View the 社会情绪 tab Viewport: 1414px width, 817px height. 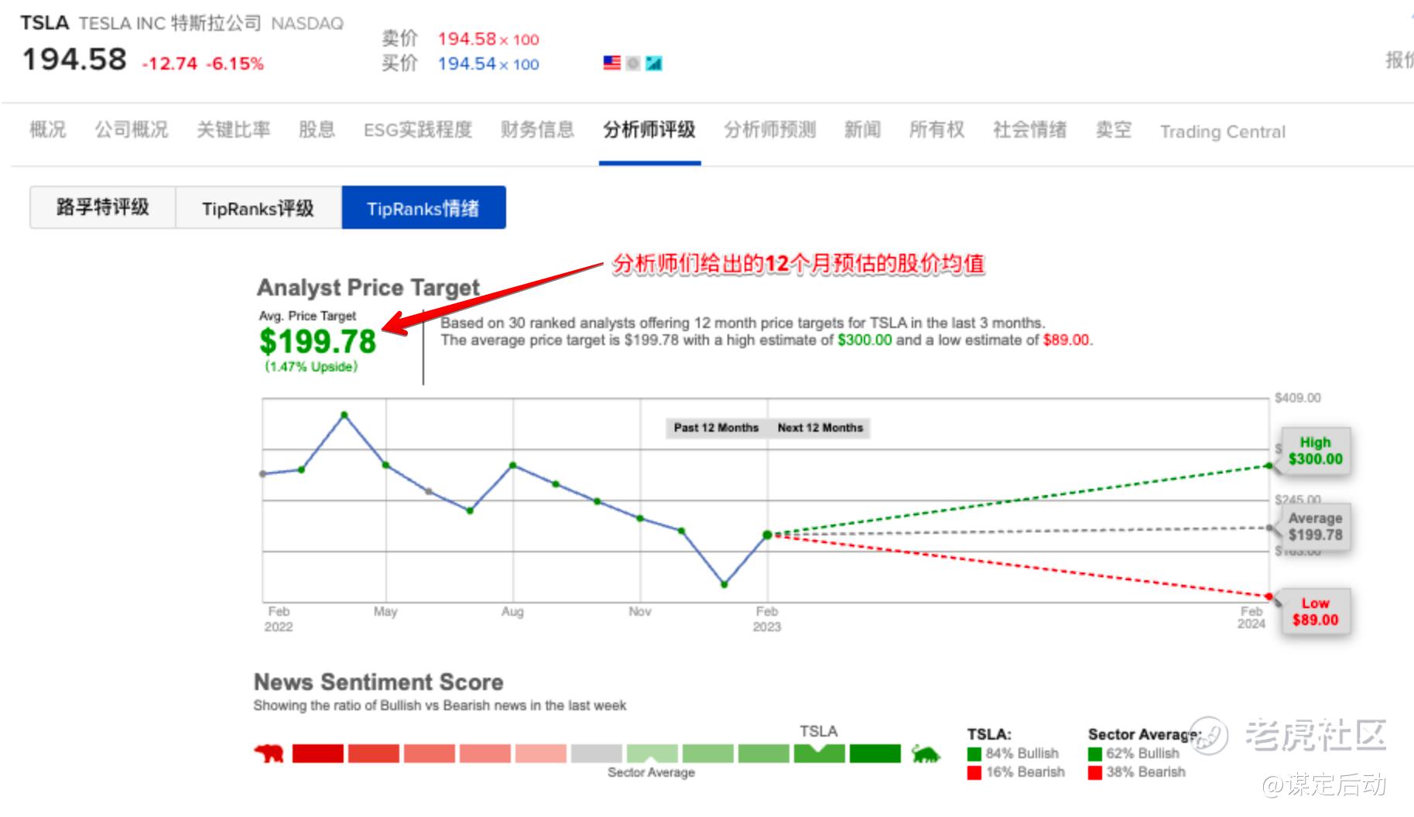[1030, 129]
